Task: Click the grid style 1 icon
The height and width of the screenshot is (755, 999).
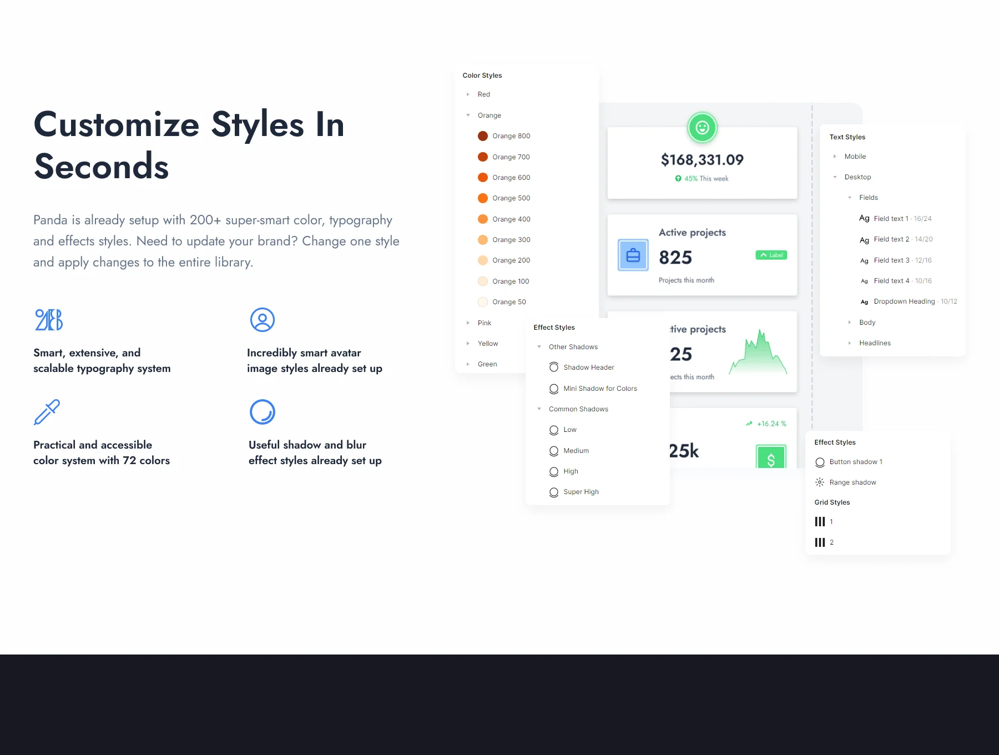Action: pyautogui.click(x=820, y=522)
